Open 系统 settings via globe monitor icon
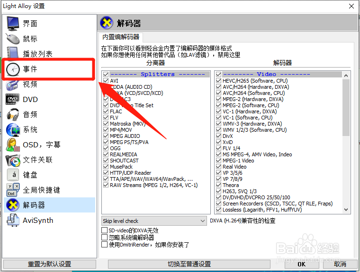Screen dimensions: 360x272 (13, 130)
